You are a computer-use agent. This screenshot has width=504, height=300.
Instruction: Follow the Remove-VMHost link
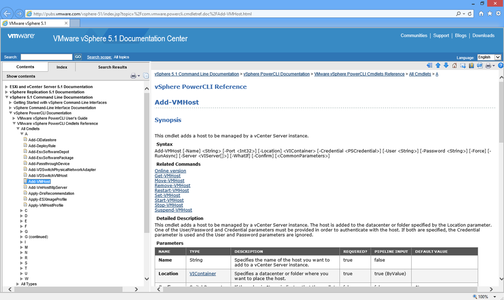point(172,185)
